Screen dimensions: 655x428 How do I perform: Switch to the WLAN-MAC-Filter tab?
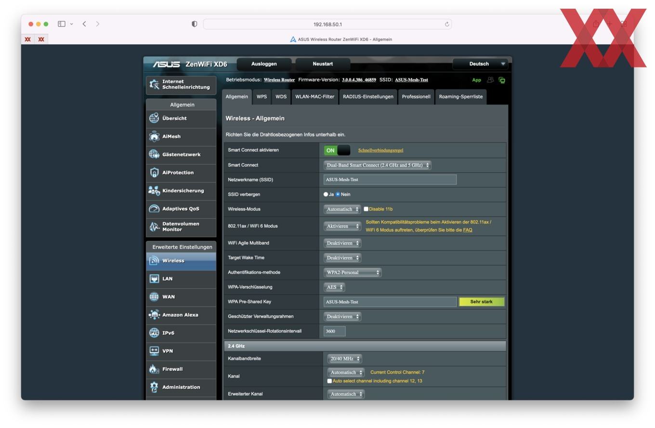tap(314, 97)
